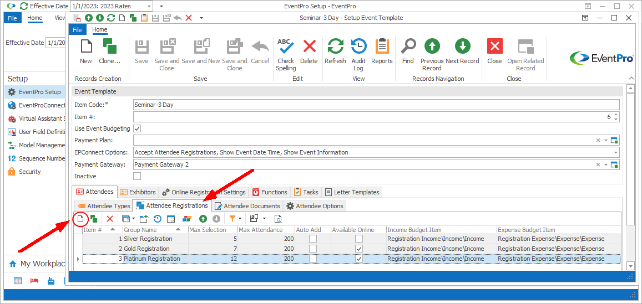Click the print preview magnifier icon in grid toolbar
Viewport: 642px width, 304px height.
coord(277,219)
